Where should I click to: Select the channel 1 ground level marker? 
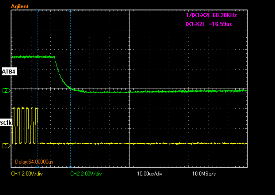tap(6, 145)
